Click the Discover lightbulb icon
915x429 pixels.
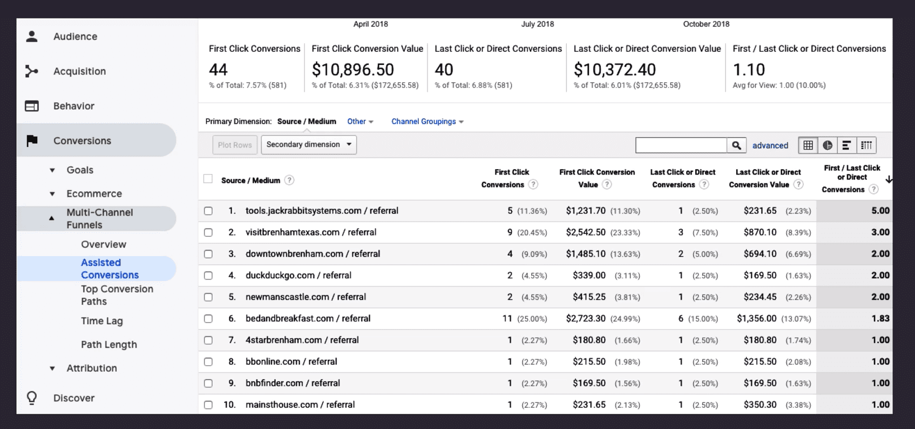[32, 398]
